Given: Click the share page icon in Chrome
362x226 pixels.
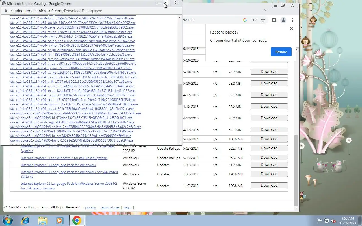Looking at the screenshot, I should pos(254,20).
